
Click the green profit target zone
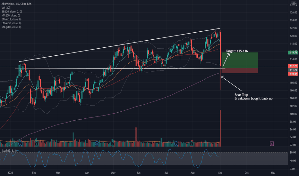tap(240, 60)
